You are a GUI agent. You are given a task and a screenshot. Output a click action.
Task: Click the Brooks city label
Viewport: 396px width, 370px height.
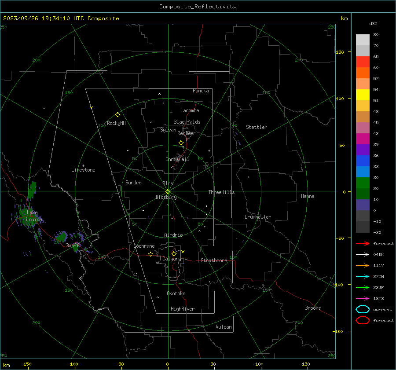313,308
